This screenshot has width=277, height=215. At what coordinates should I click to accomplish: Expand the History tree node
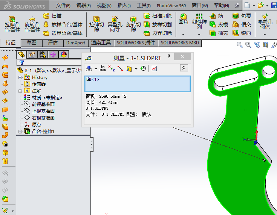click(x=20, y=77)
